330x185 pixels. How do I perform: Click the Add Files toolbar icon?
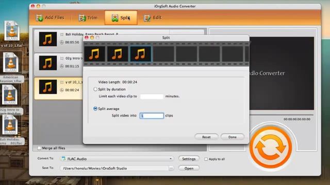pos(39,18)
